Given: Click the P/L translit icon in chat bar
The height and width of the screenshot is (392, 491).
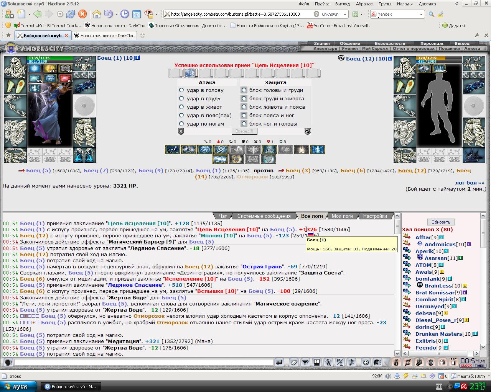Looking at the screenshot, I should 340,362.
